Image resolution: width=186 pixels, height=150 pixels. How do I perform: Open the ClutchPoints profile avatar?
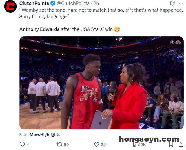click(x=10, y=6)
